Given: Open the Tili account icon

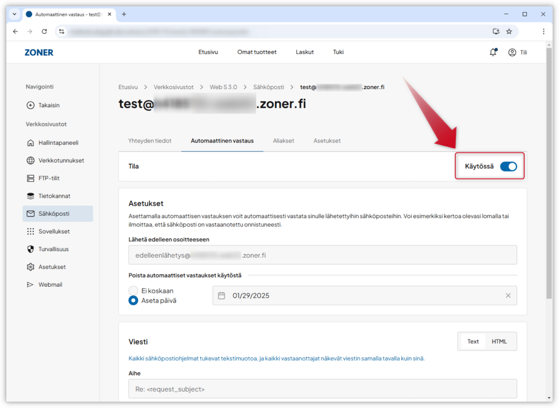Looking at the screenshot, I should coord(512,52).
